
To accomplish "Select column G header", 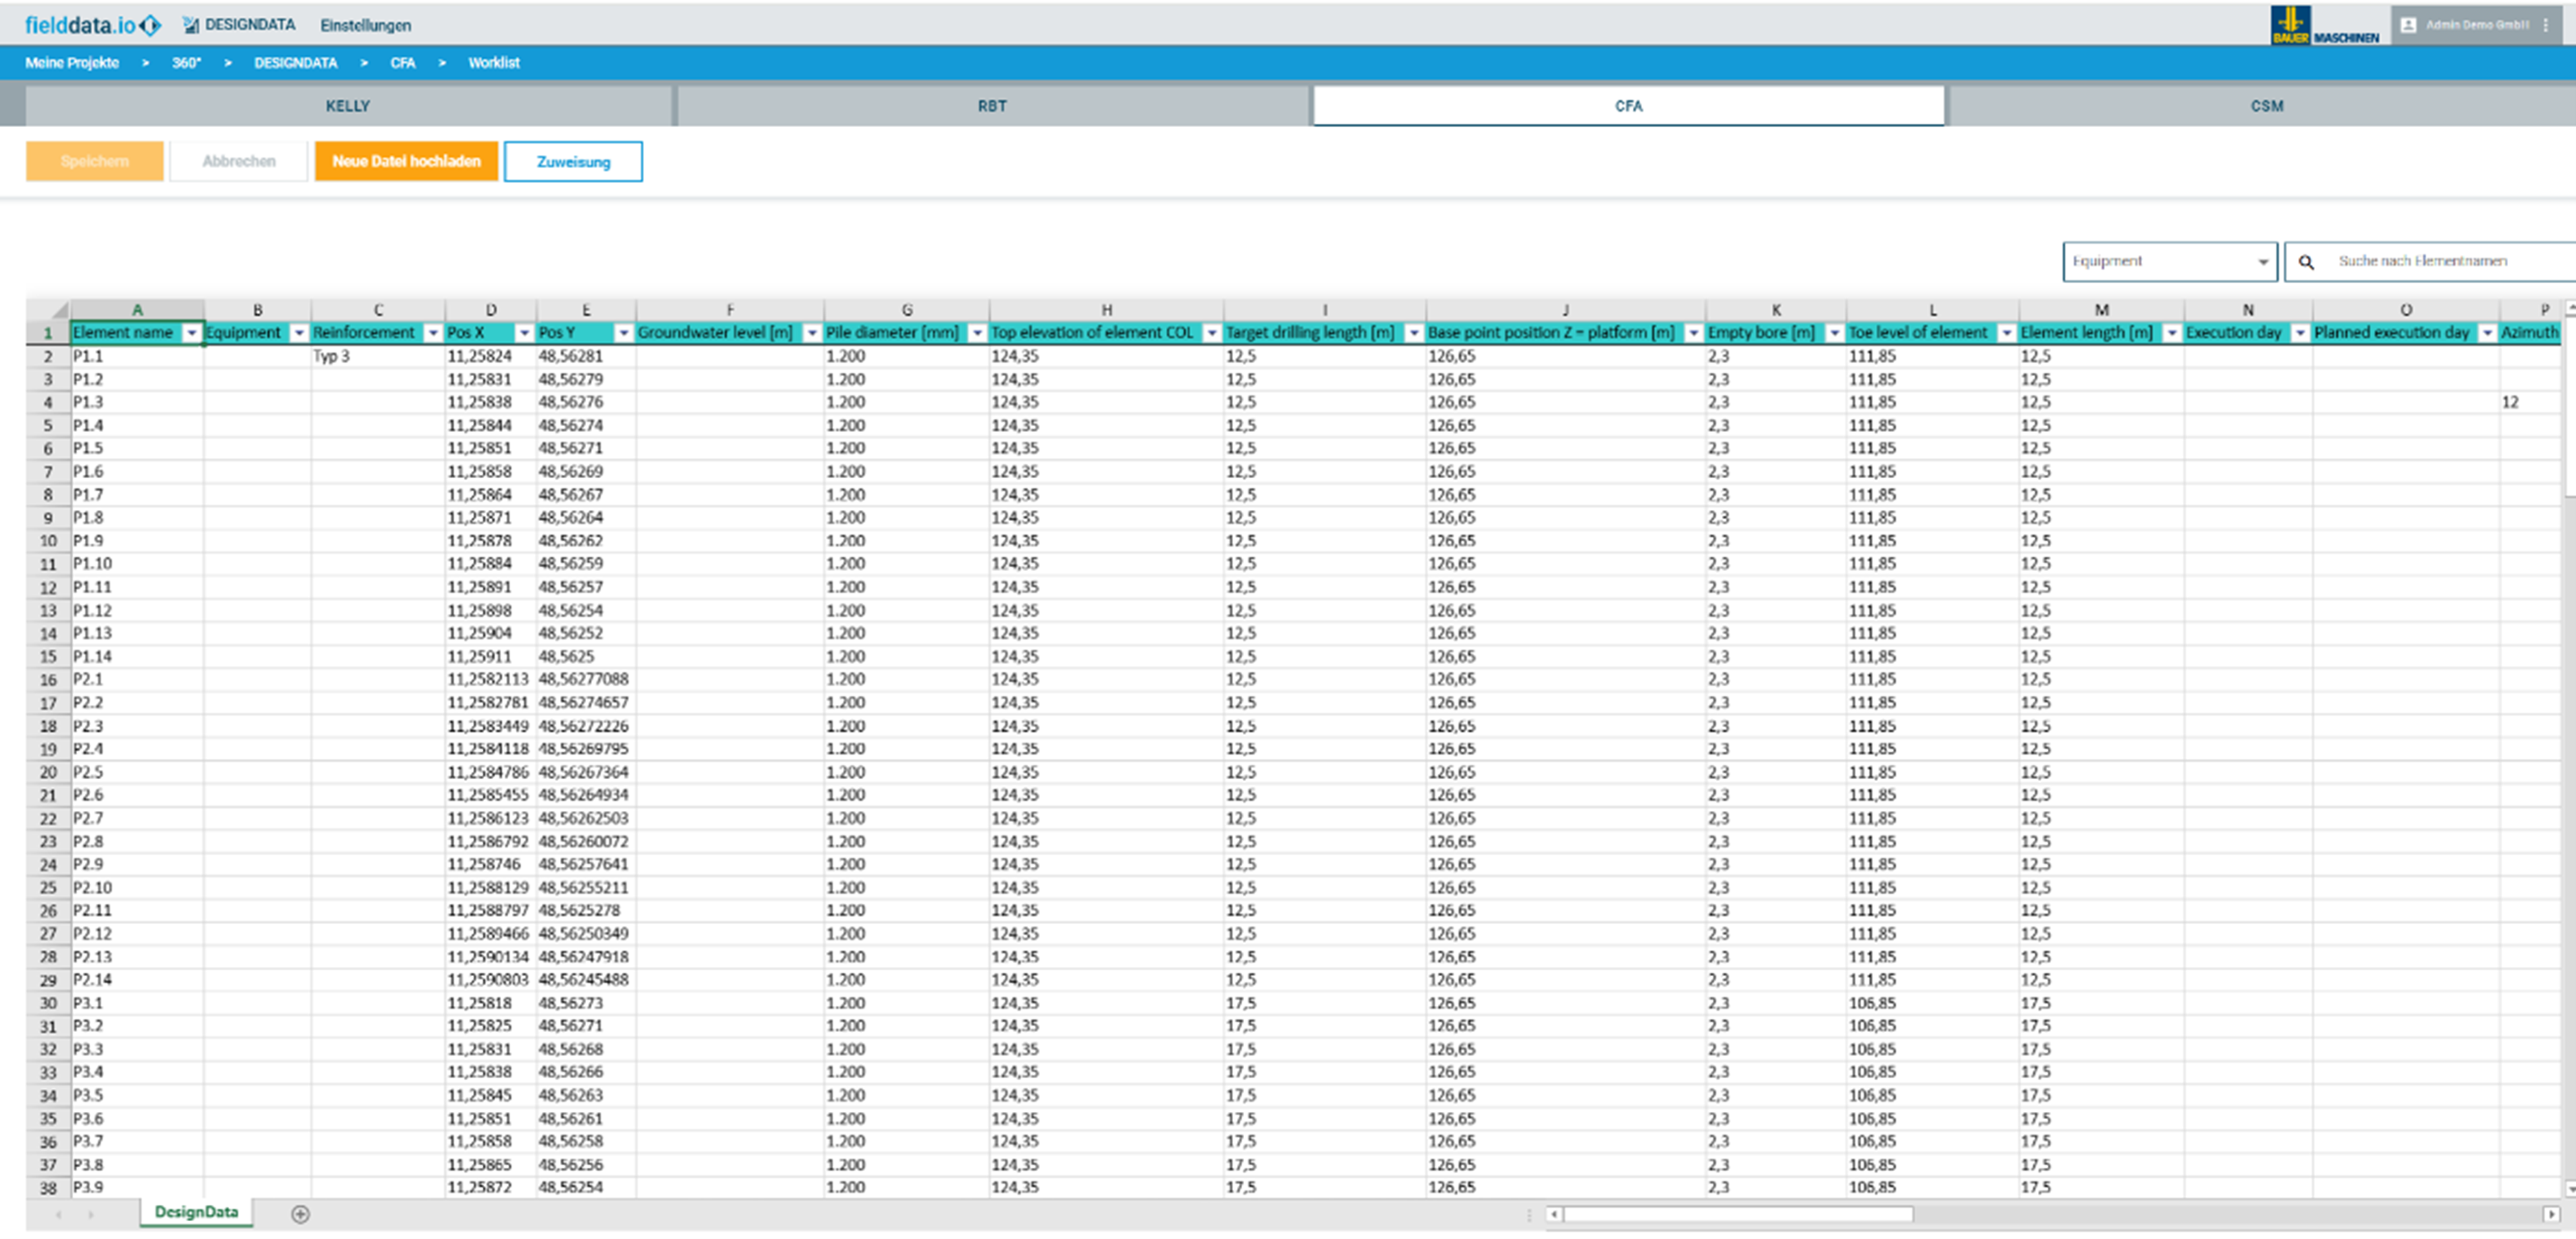I will 907,310.
